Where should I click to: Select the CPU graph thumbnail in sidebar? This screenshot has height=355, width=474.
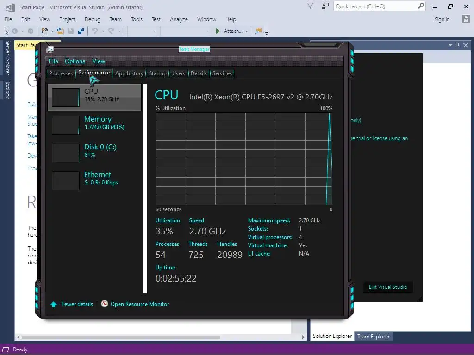pos(66,98)
